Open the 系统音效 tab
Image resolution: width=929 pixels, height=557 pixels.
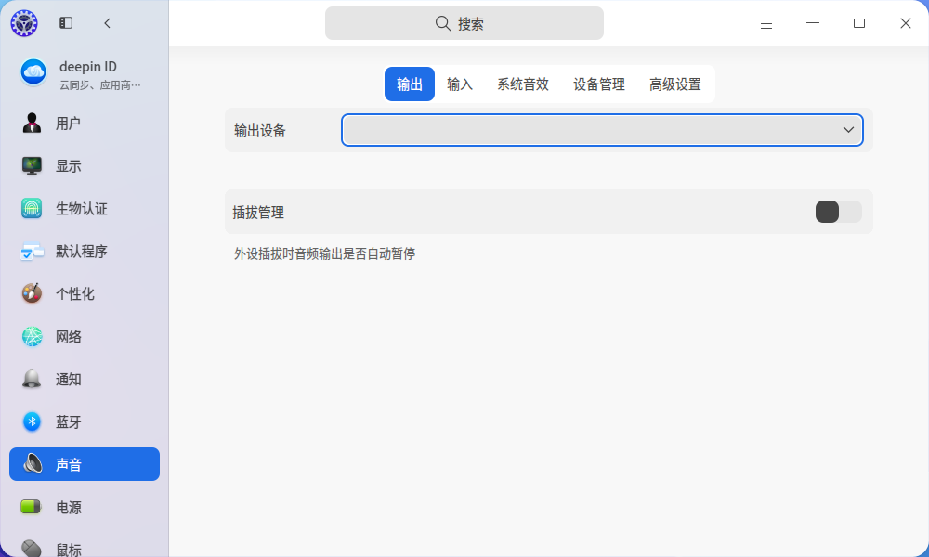(x=523, y=84)
